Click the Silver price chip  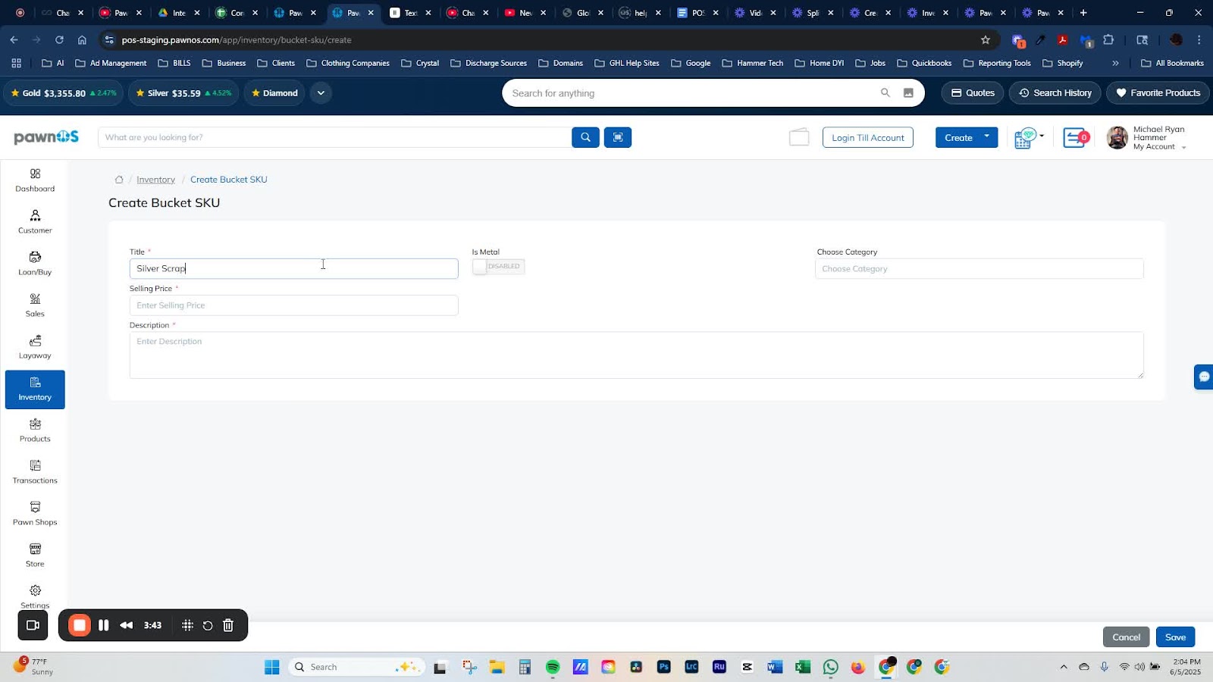point(183,93)
